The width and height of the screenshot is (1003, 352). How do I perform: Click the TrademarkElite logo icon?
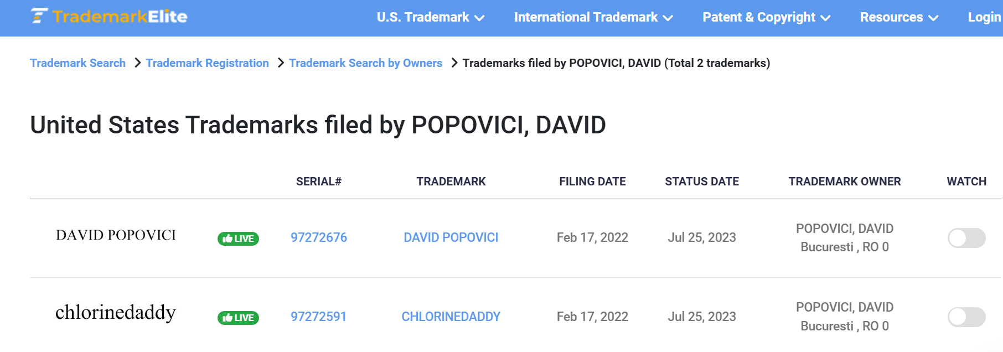109,16
